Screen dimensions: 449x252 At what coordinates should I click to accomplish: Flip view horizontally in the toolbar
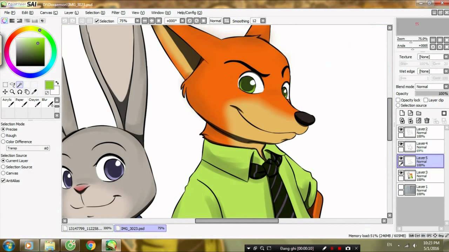point(227,21)
